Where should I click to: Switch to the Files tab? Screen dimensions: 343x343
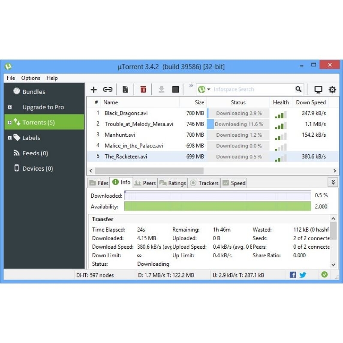coord(99,183)
